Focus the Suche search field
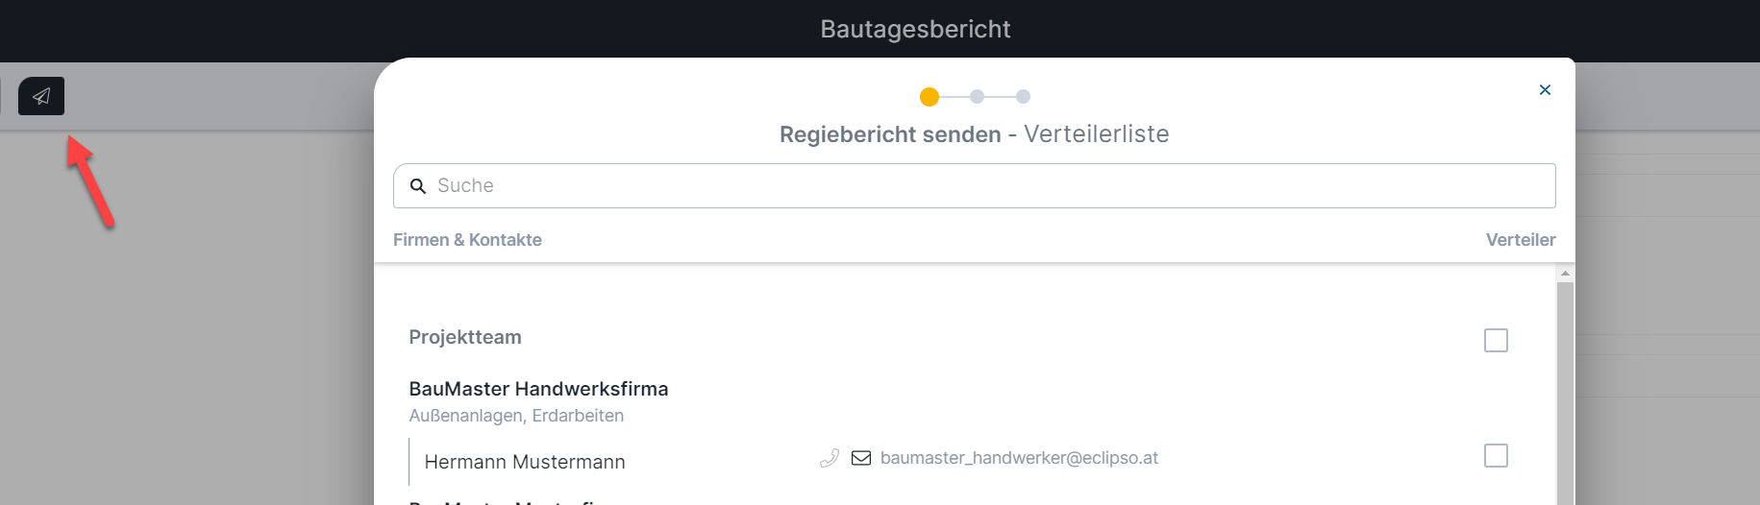This screenshot has height=505, width=1760. [x=974, y=185]
